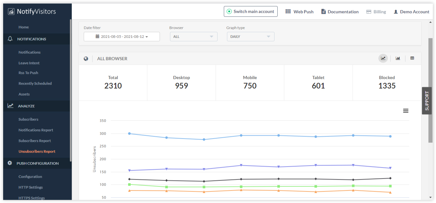Open Leave Intent sidebar item

29,63
